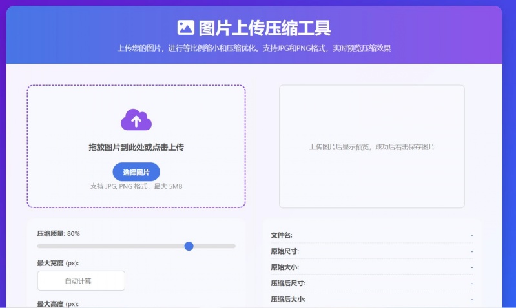Viewport: 516px width, 308px height.
Task: Select the 原始尺寸 info label
Action: coord(285,251)
